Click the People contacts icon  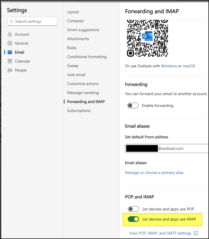10,70
